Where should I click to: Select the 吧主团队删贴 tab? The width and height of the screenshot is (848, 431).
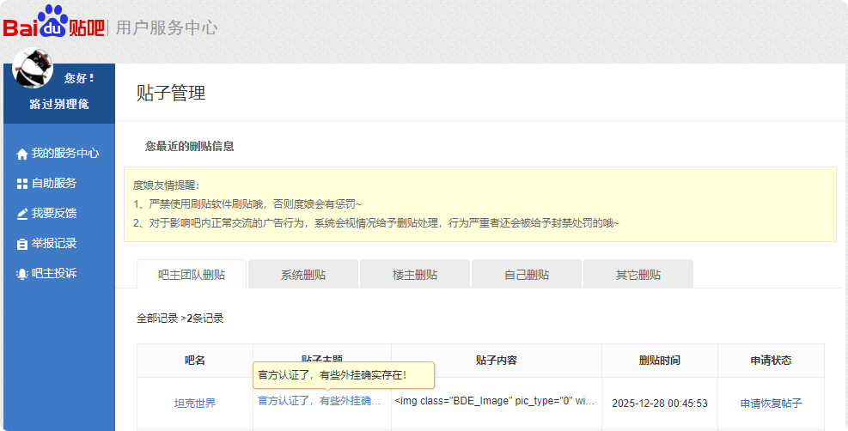(x=192, y=275)
